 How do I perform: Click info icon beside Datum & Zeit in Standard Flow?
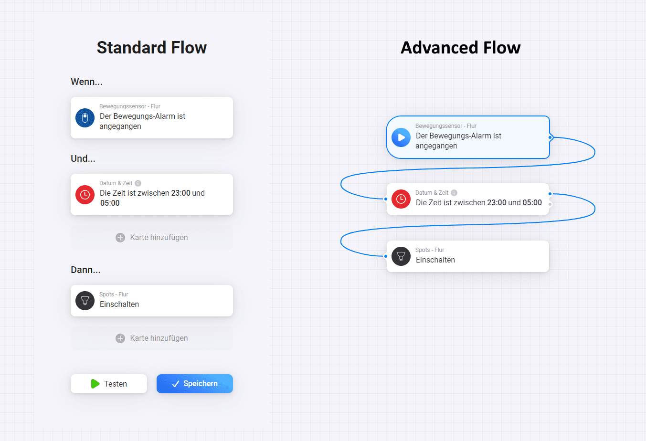pyautogui.click(x=138, y=183)
